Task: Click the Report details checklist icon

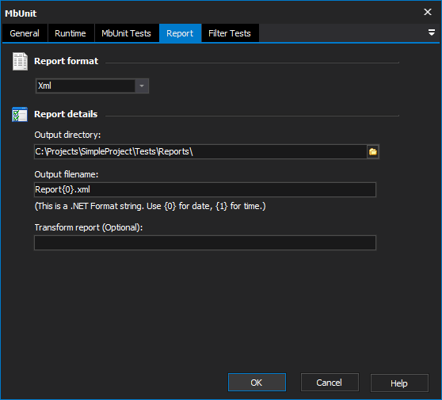Action: tap(20, 114)
